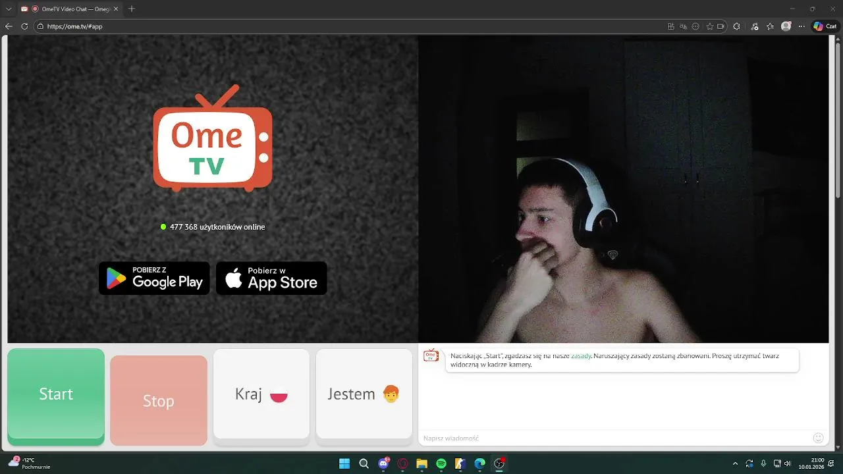
Task: Open volume quick settings in the tray
Action: [787, 463]
